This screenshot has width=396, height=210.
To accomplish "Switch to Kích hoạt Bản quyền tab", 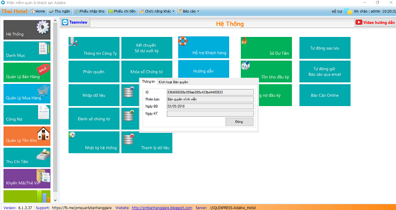I will coord(173,82).
